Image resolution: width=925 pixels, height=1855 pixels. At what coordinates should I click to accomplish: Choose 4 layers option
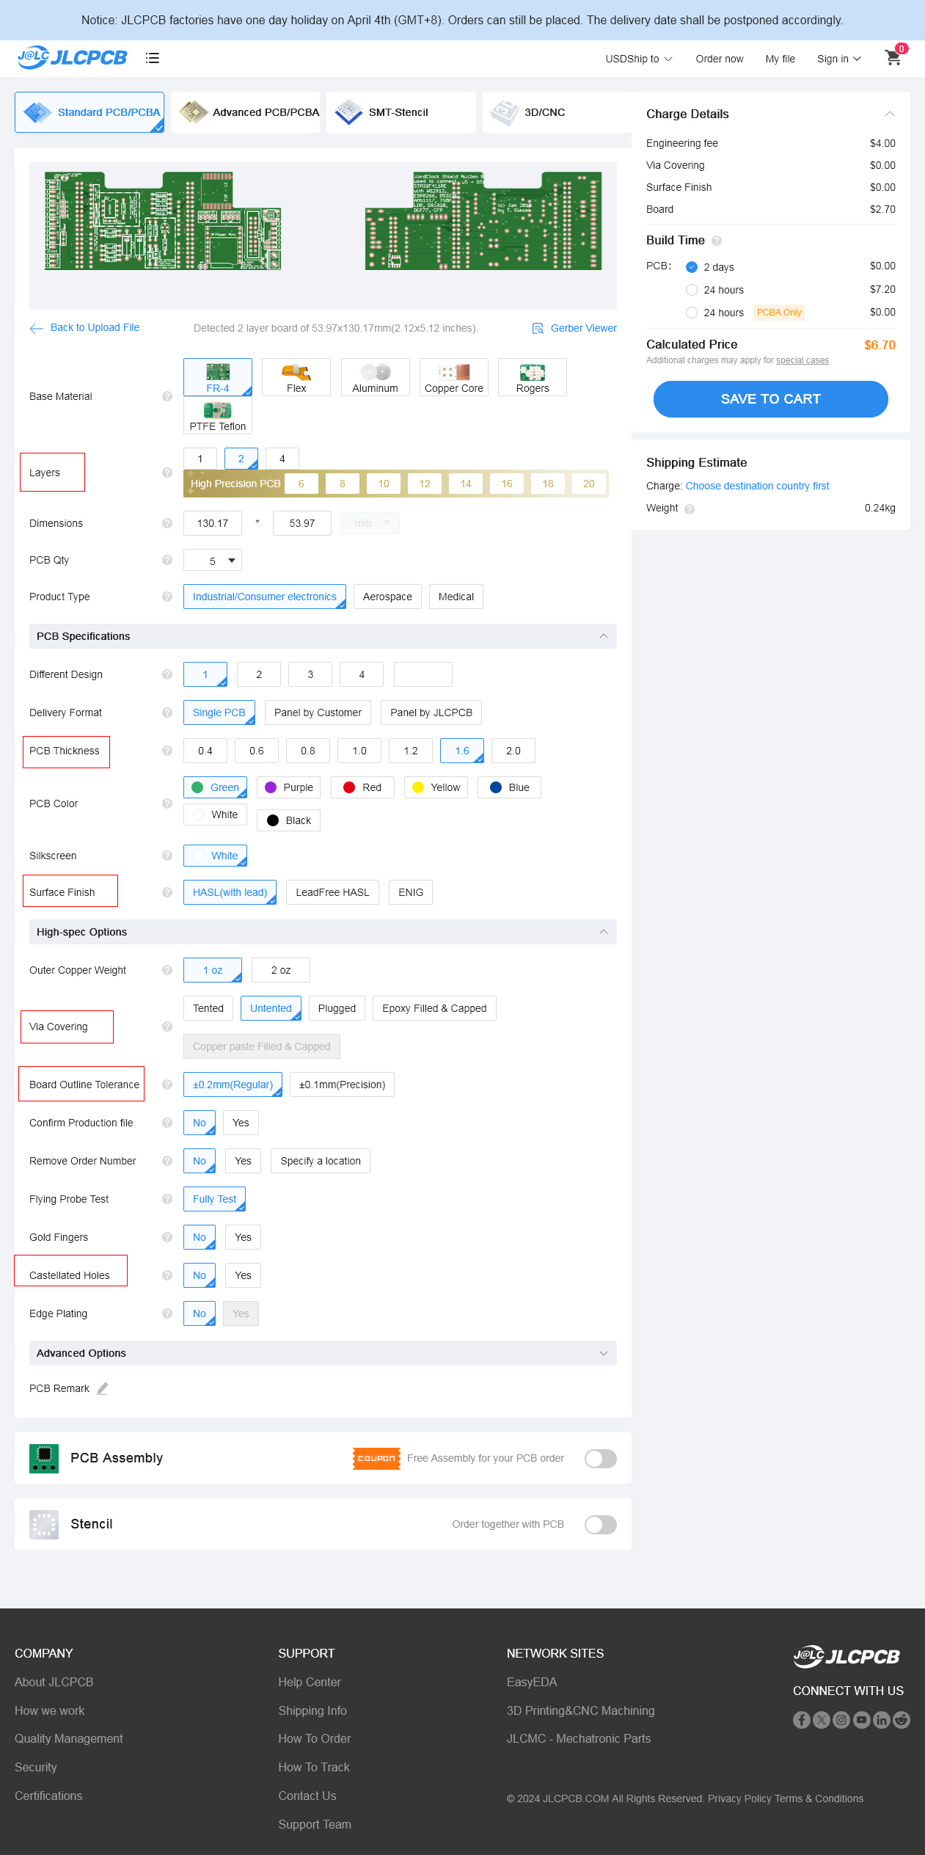(x=282, y=459)
